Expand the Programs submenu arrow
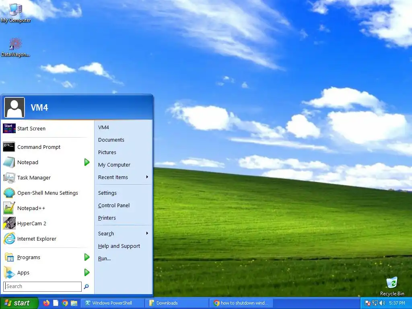Screen dimensions: 412x309 tap(87, 257)
